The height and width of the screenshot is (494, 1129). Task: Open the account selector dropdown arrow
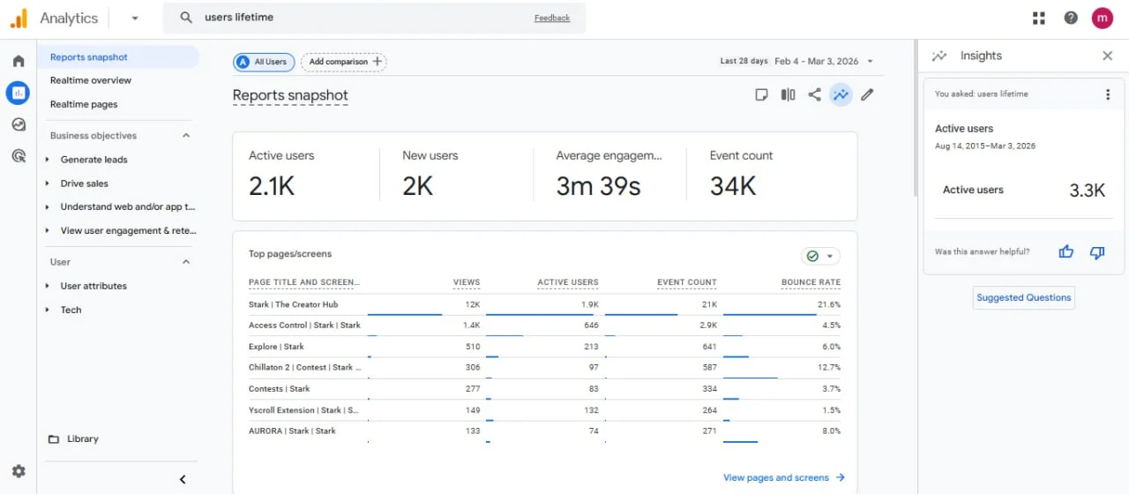[135, 18]
